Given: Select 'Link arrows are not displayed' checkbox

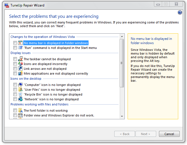Looking at the screenshot, I should (15, 69).
